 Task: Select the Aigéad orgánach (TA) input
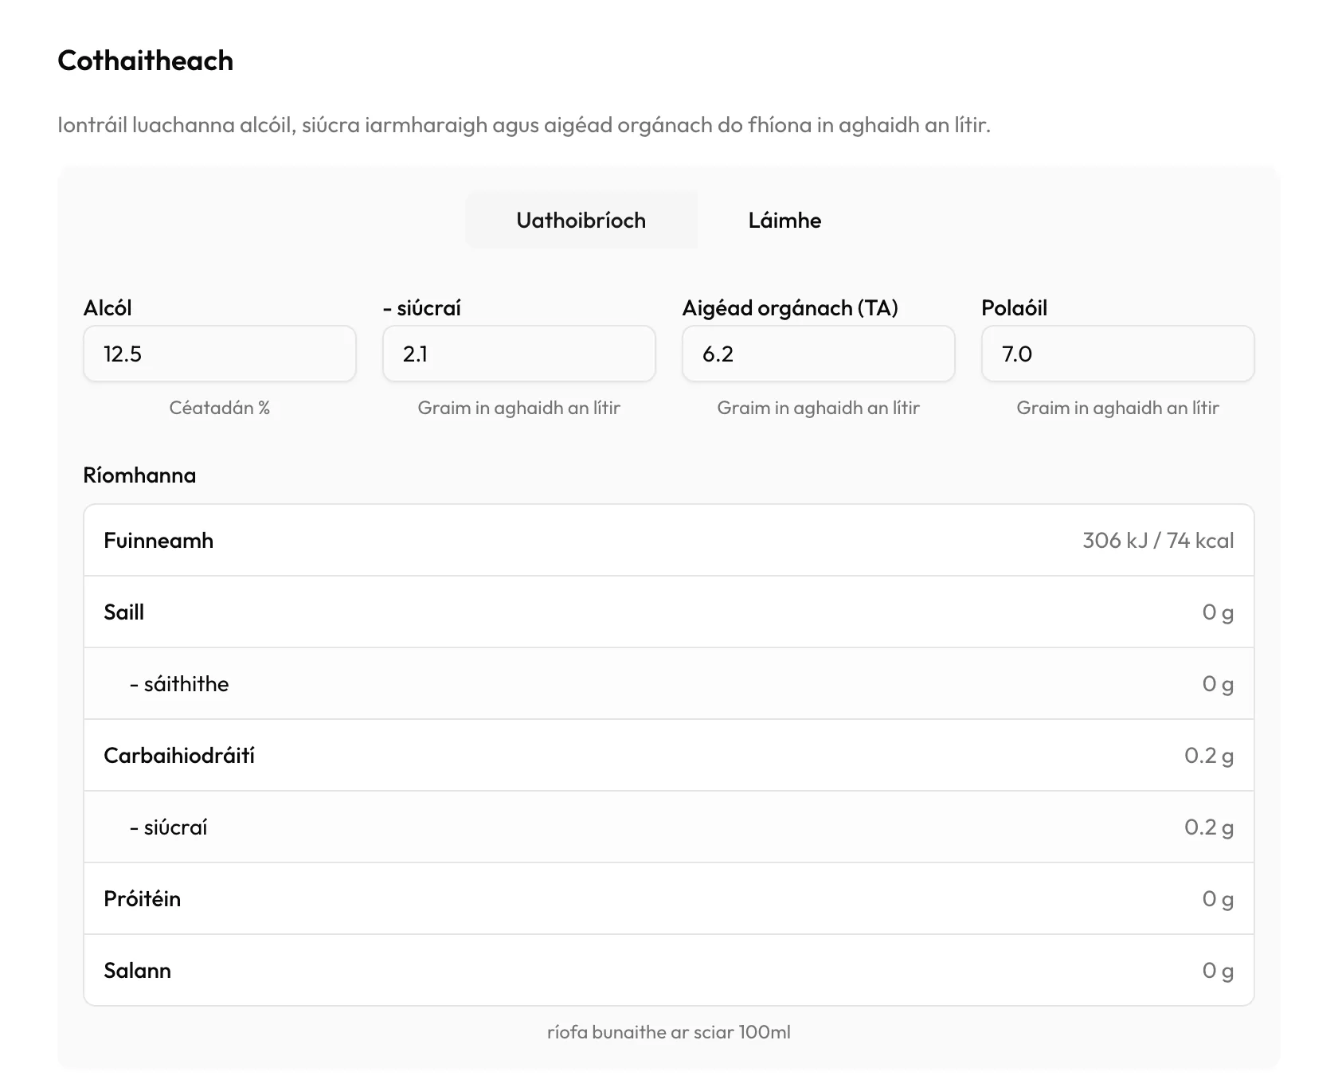coord(819,354)
